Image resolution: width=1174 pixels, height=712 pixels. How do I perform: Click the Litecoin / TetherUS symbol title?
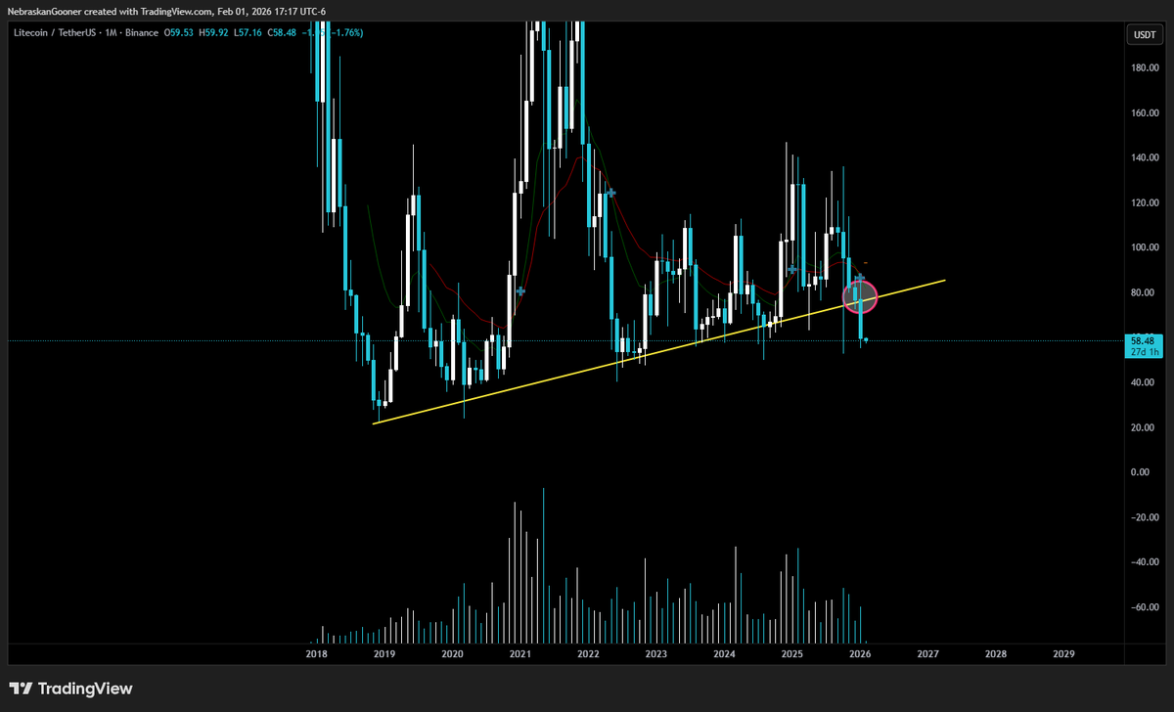57,34
